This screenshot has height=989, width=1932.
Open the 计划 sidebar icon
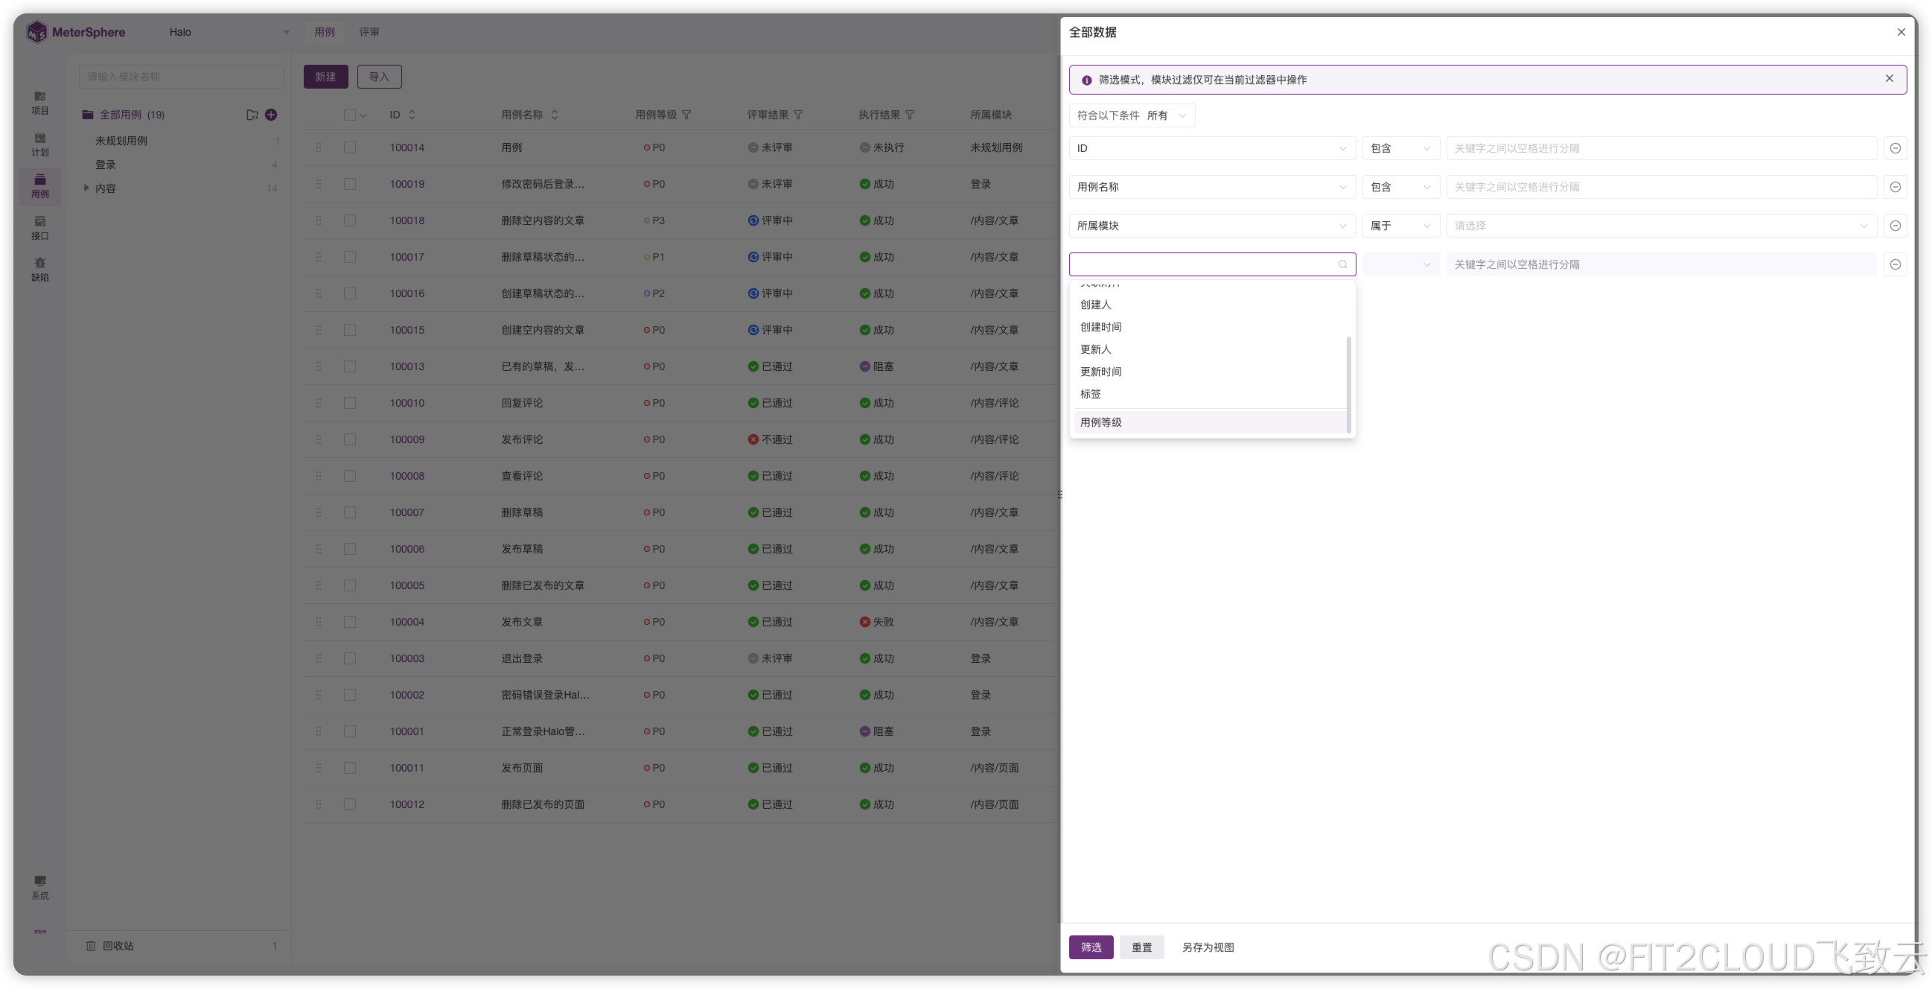click(39, 144)
